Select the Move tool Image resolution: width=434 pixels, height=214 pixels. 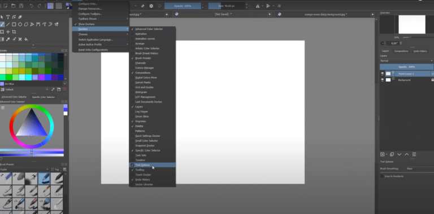pos(8,32)
